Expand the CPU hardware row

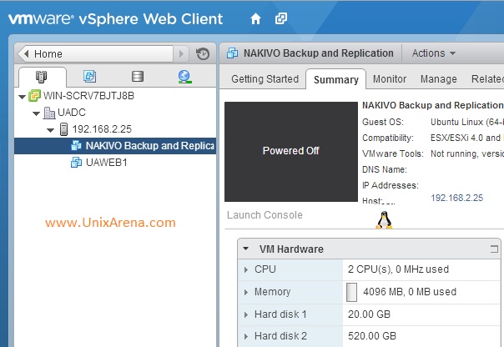246,269
